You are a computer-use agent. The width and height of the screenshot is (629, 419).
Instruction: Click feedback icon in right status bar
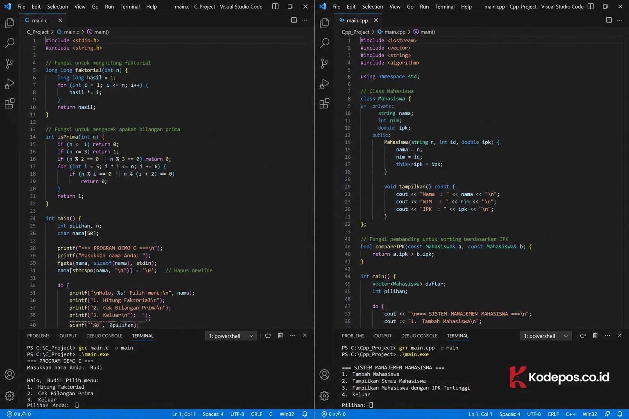point(607,414)
